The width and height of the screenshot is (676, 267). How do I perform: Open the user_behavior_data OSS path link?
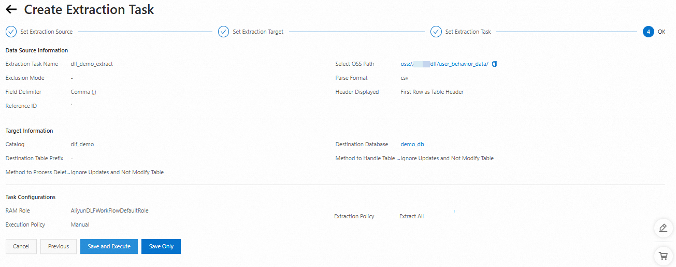pyautogui.click(x=444, y=64)
